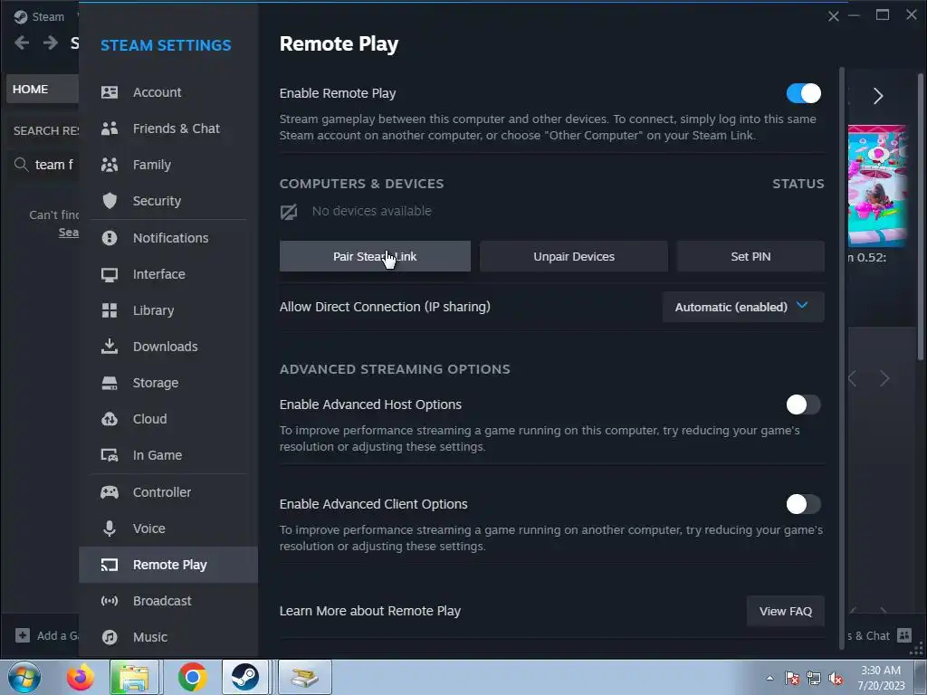The image size is (927, 695).
Task: Click the network tray icon
Action: pos(814,679)
